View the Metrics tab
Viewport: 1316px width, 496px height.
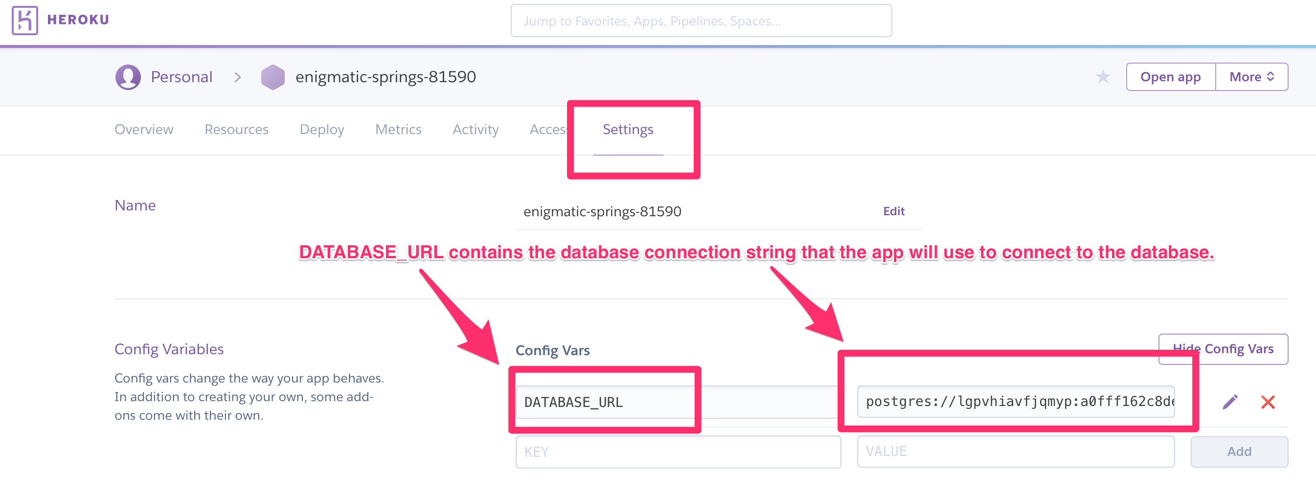(399, 129)
